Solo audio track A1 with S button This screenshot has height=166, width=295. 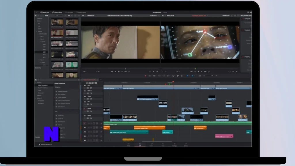[94, 123]
